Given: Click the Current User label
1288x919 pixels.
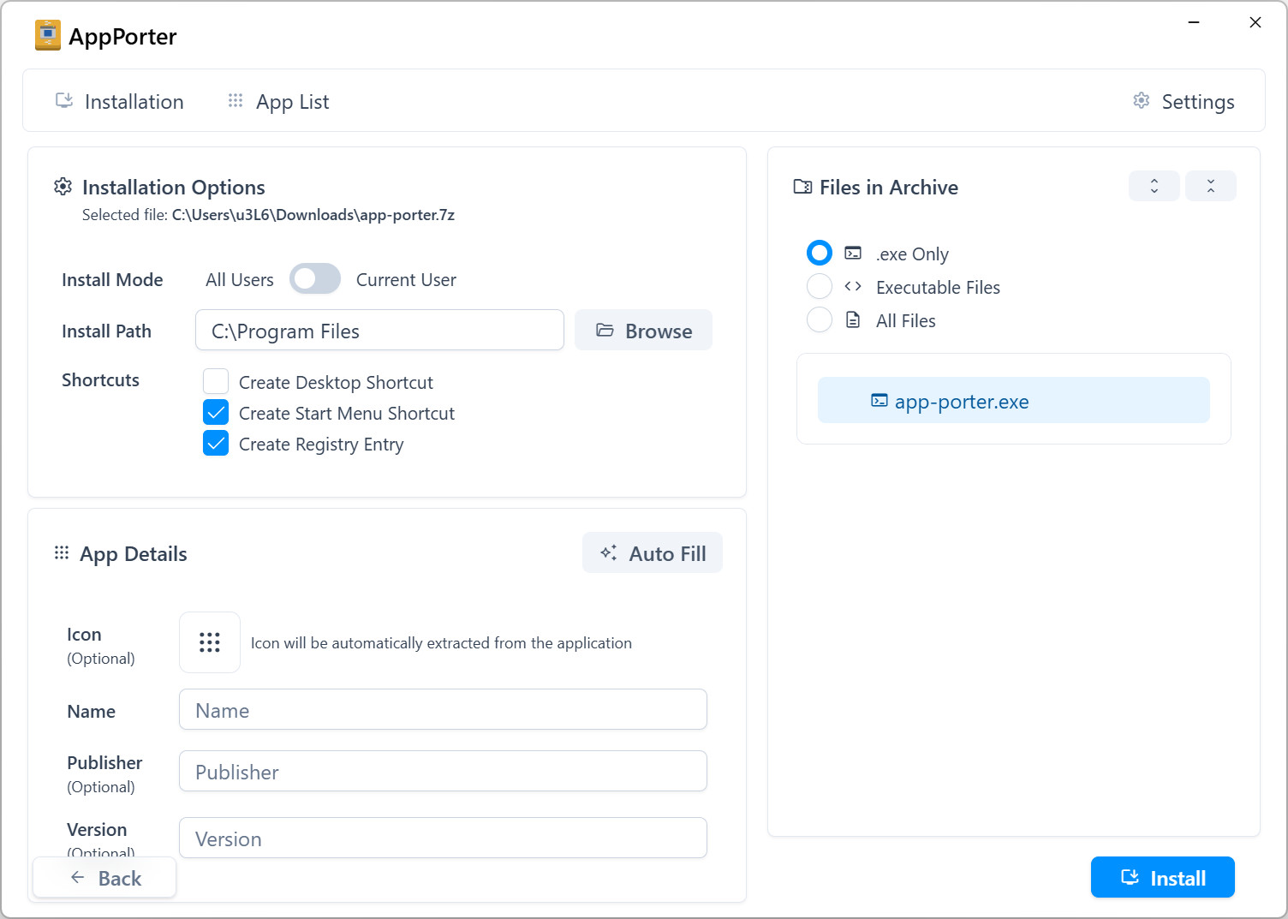Looking at the screenshot, I should click(406, 280).
